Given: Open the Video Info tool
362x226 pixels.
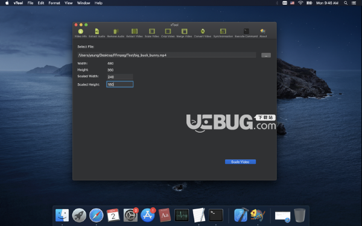Looking at the screenshot, I should tap(81, 33).
